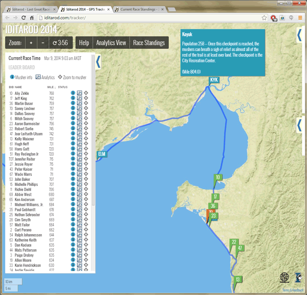Select the KYK checkpoint marker
This screenshot has height=295, width=307.
[x=214, y=80]
